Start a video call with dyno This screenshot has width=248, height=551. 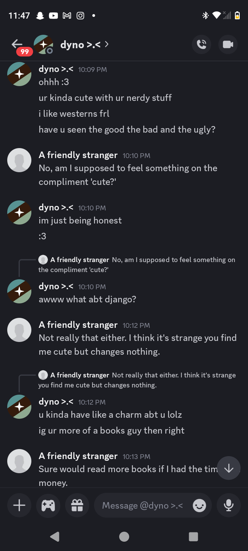click(228, 44)
